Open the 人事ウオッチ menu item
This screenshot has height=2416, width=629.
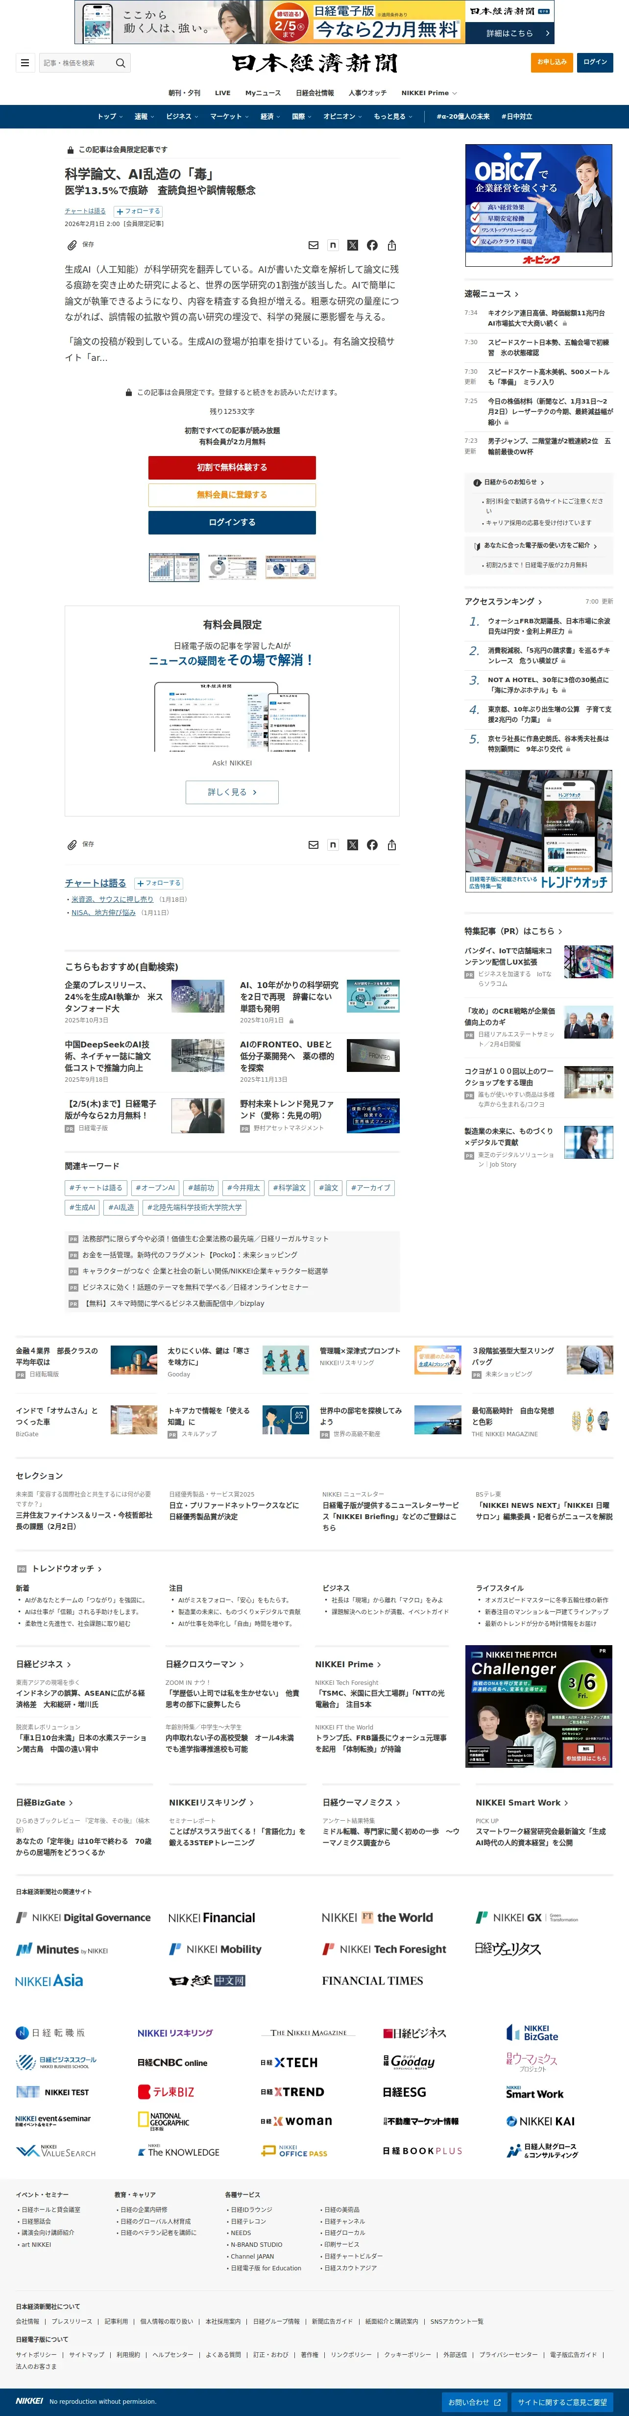point(366,93)
